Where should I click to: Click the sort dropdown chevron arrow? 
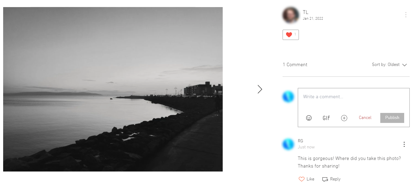[404, 65]
